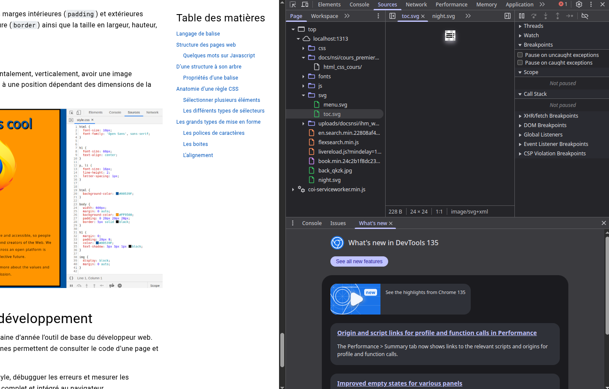The image size is (609, 389).
Task: Select the Workspace navigator tab
Action: [324, 16]
